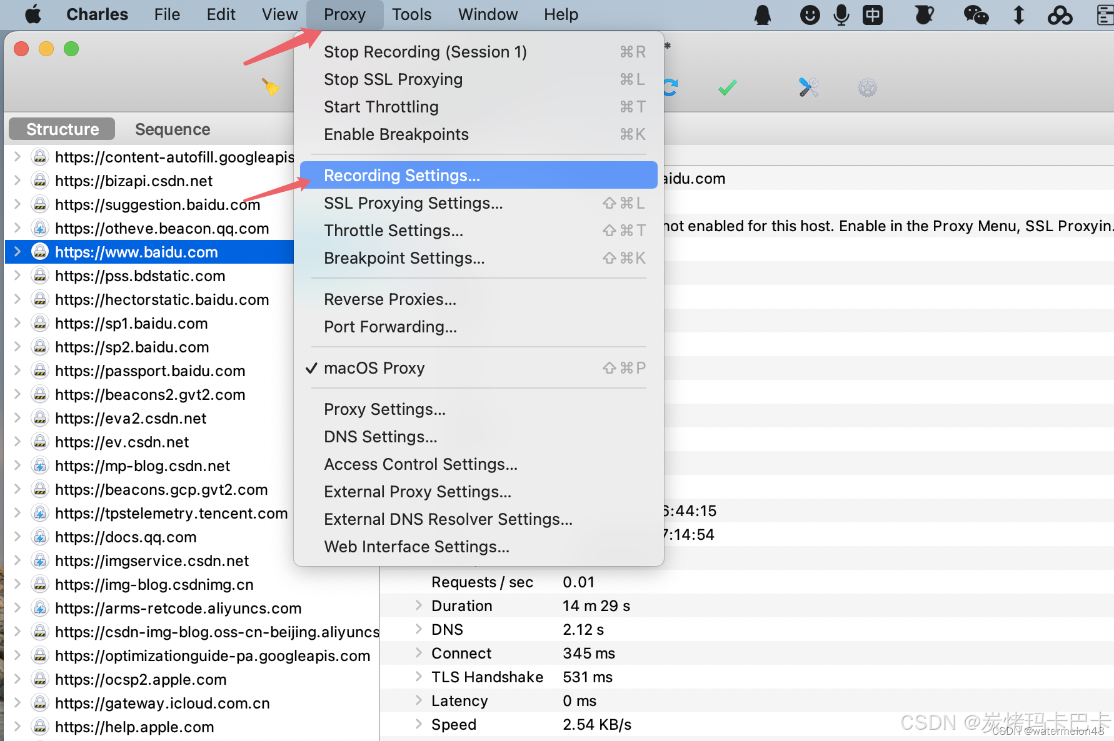Click the smiley face menu bar icon
Viewport: 1114px width, 741px height.
pos(810,14)
